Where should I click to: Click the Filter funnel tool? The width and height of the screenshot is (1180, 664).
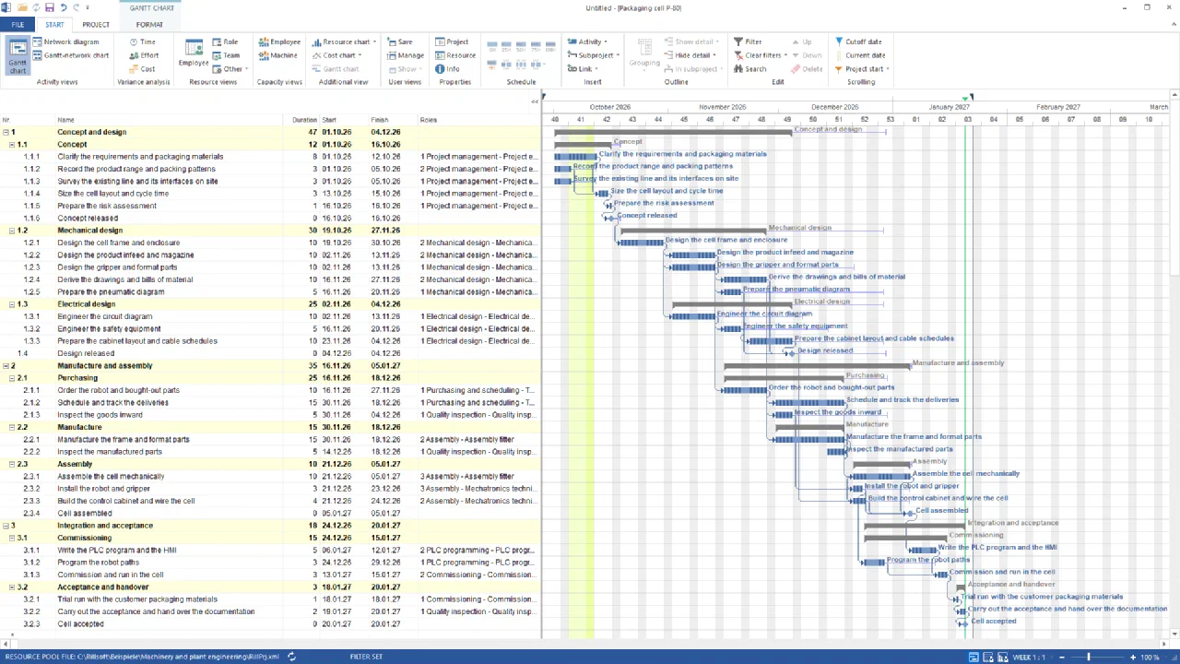[x=748, y=41]
